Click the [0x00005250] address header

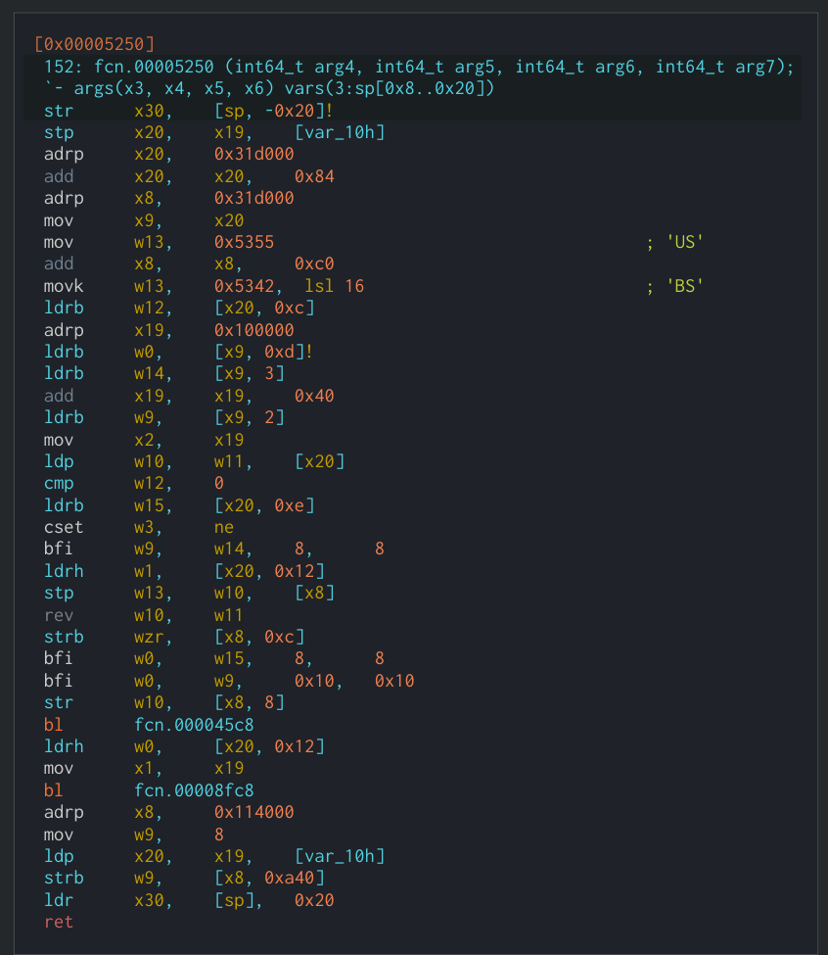click(94, 44)
